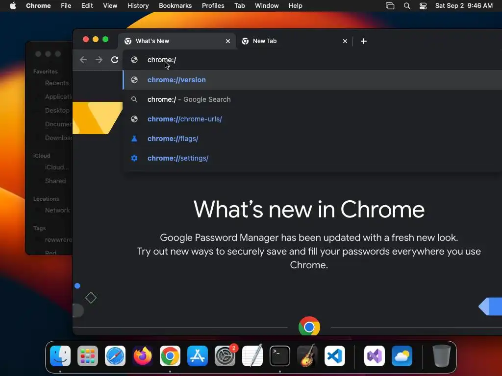The height and width of the screenshot is (376, 502).
Task: Open Launchpad from the Dock
Action: (x=88, y=356)
